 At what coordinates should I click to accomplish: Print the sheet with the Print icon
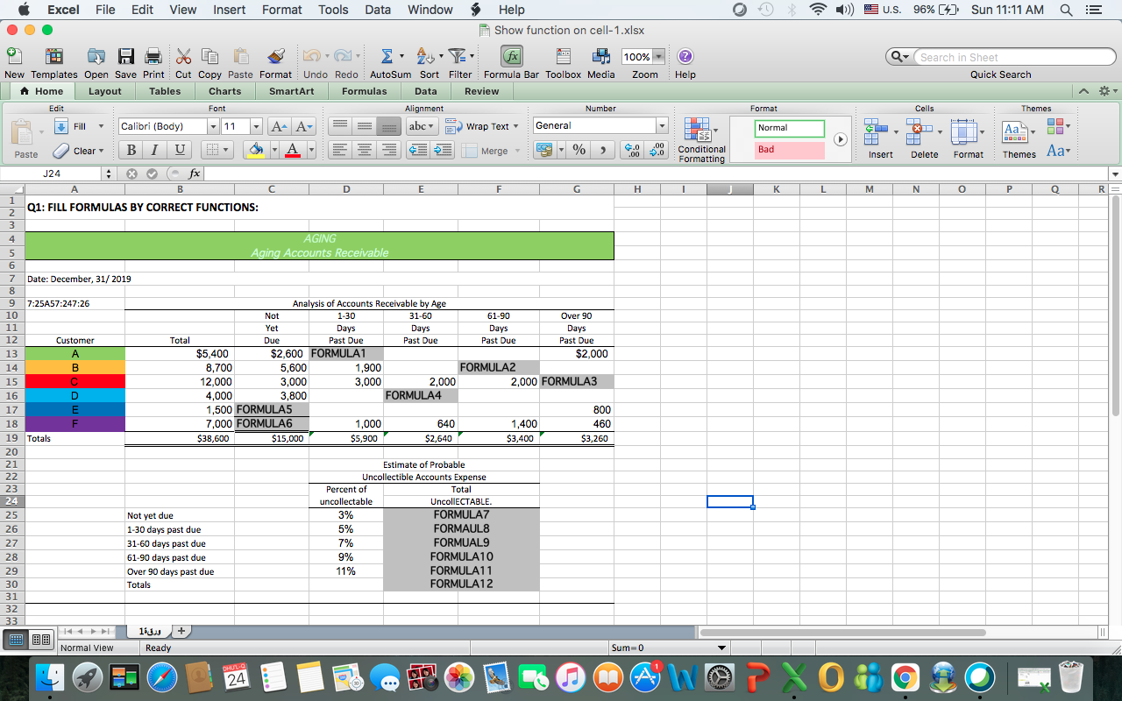click(x=153, y=56)
